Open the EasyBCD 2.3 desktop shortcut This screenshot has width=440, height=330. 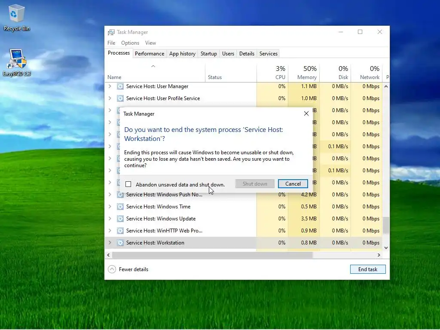(17, 62)
